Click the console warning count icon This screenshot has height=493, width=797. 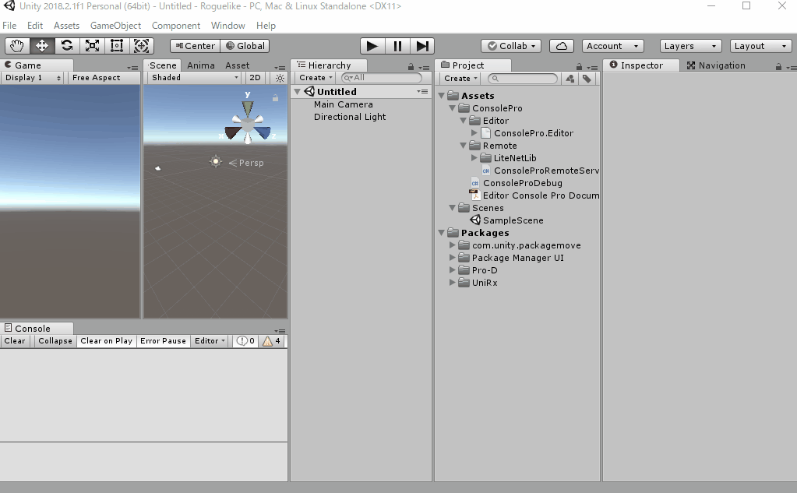tap(271, 341)
